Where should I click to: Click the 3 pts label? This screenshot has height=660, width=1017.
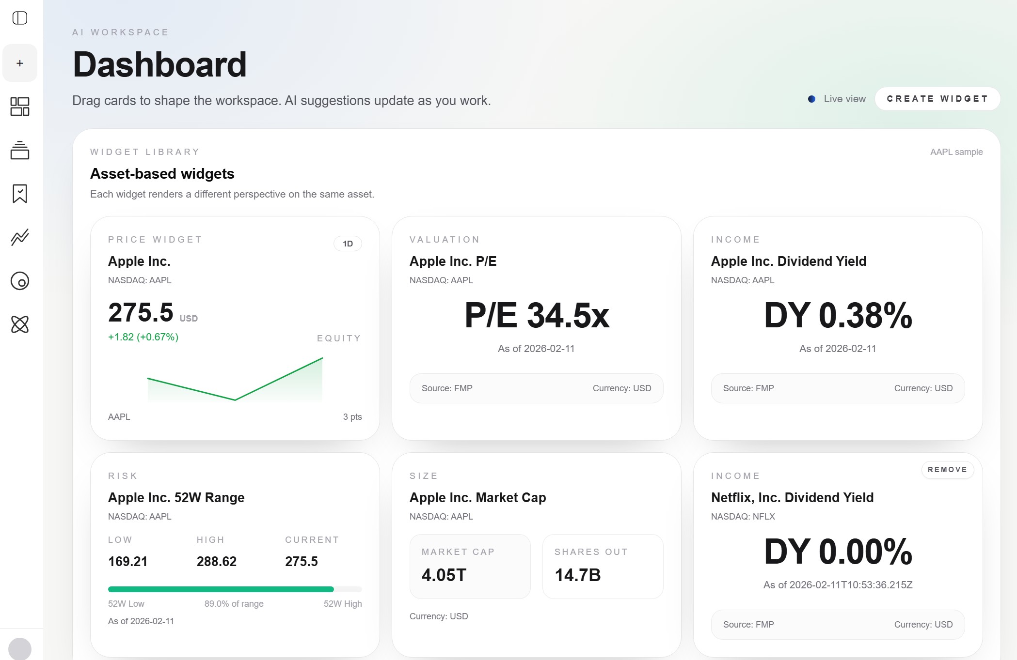coord(352,417)
